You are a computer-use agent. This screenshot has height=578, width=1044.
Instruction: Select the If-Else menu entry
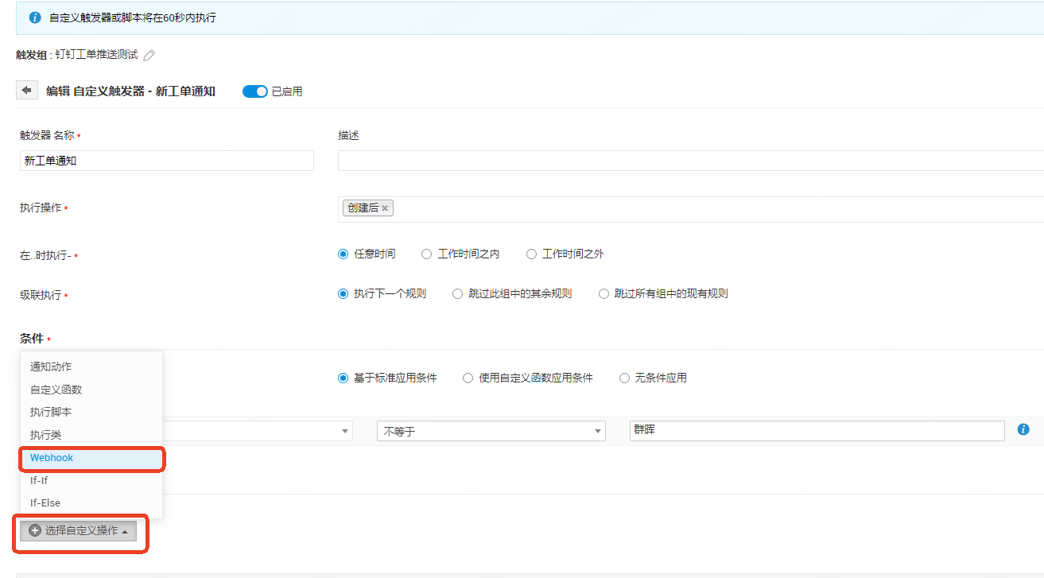(45, 503)
